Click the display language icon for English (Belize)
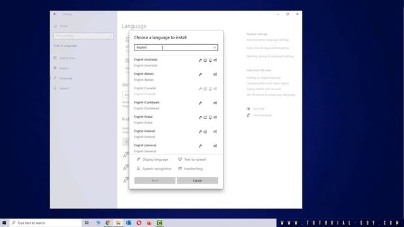 [200, 74]
